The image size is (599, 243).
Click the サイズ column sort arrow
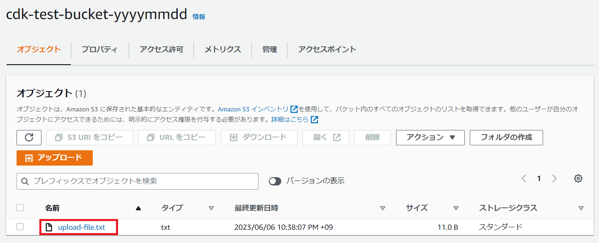pyautogui.click(x=456, y=208)
